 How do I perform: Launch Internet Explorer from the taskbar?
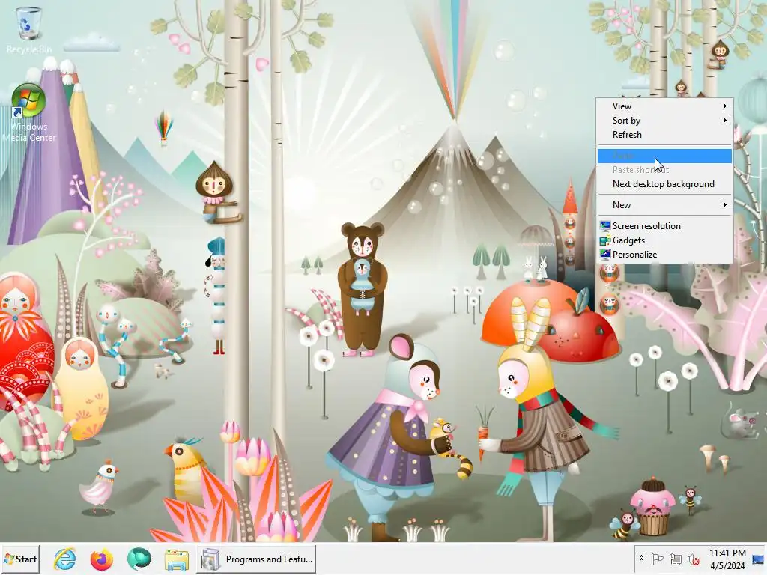click(64, 559)
